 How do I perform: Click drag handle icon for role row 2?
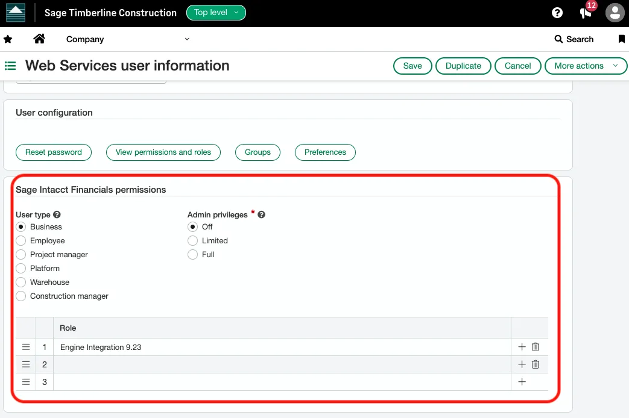(x=26, y=364)
